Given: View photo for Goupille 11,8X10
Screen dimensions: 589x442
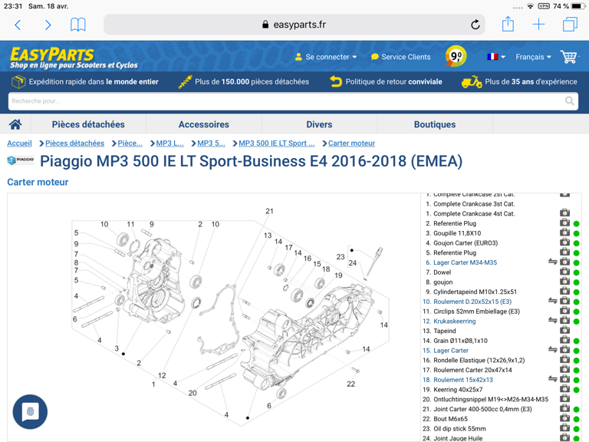Looking at the screenshot, I should coord(564,233).
